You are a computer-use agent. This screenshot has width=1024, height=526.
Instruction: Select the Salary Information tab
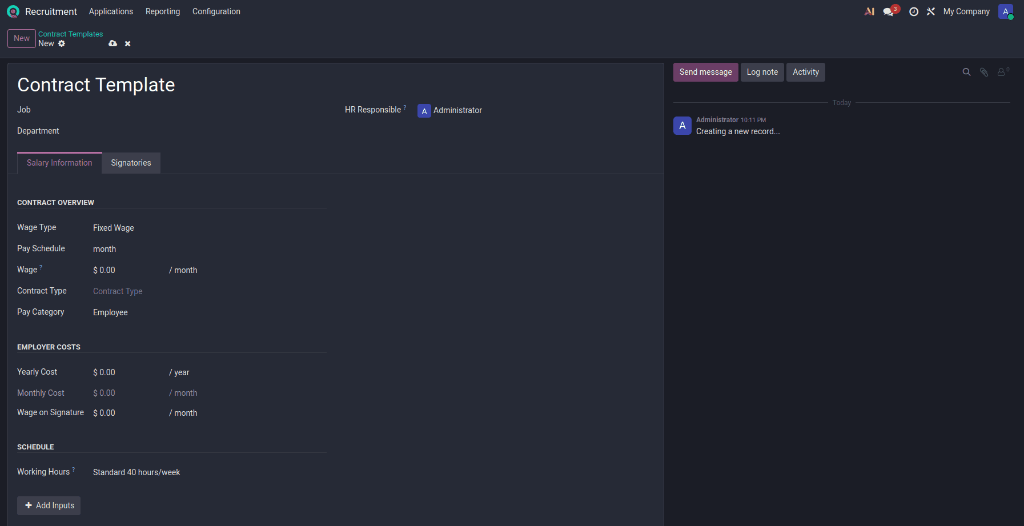[x=59, y=163]
